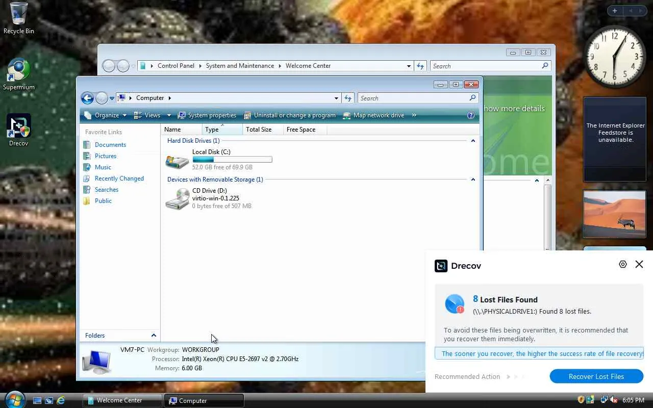
Task: Click System and Maintenance breadcrumb
Action: pos(240,66)
